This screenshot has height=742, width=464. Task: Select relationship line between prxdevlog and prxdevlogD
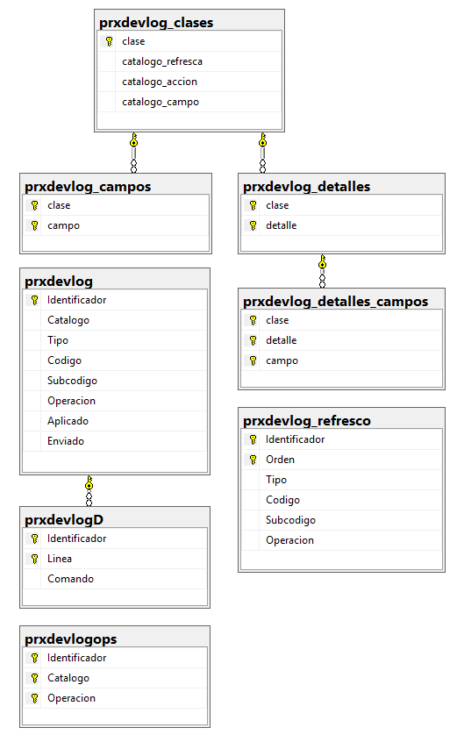(x=89, y=491)
